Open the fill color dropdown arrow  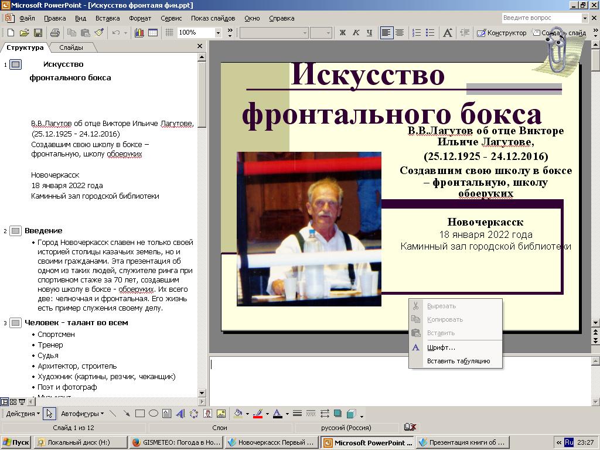247,414
